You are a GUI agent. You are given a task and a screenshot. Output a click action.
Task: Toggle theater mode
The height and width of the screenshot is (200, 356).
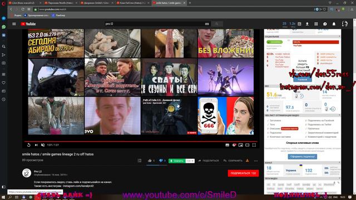pos(247,145)
